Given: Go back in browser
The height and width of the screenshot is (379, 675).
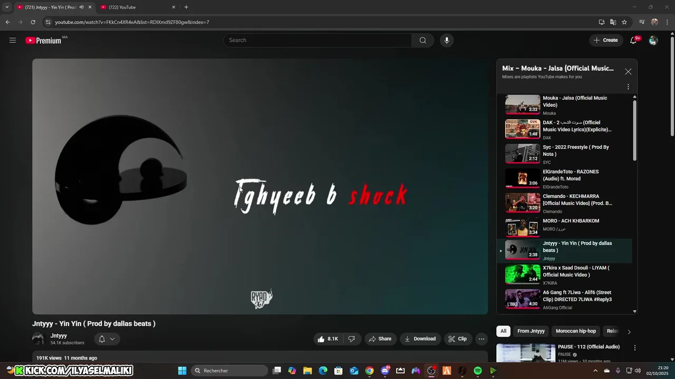Looking at the screenshot, I should [7, 22].
